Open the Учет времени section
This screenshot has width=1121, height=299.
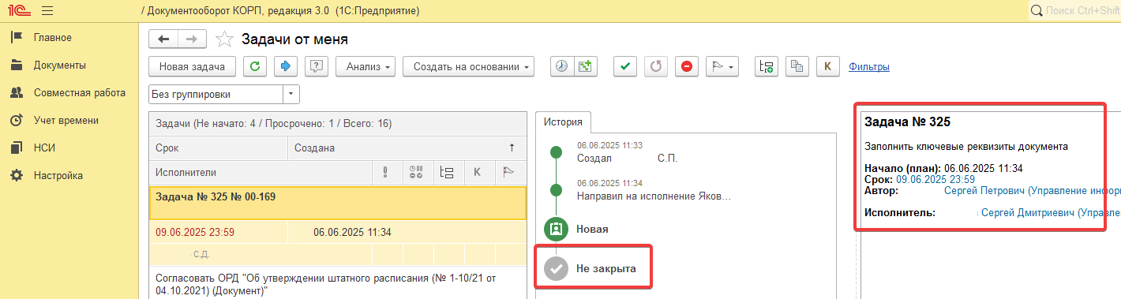66,121
